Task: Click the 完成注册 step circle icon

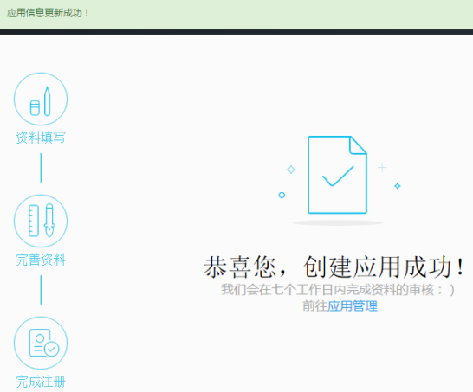Action: pyautogui.click(x=41, y=343)
